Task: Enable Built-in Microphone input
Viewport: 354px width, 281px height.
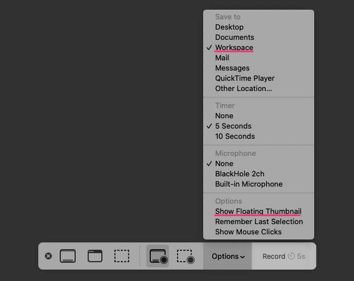Action: tap(249, 184)
